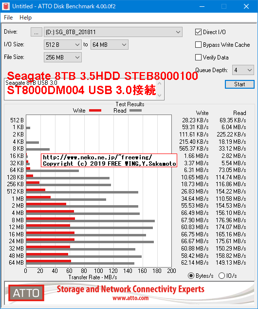258x309 pixels.
Task: Click the drive browse '...' button
Action: point(36,32)
